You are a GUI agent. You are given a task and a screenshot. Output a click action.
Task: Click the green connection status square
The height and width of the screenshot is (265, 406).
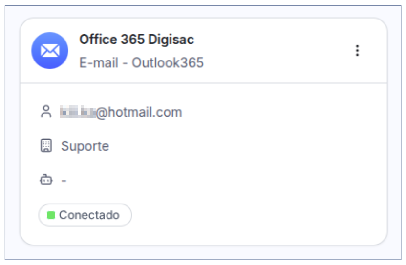(51, 215)
